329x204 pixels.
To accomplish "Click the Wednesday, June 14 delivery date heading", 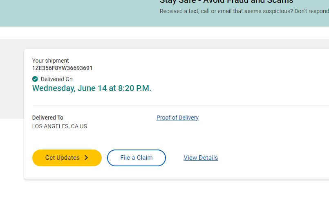I will point(92,88).
